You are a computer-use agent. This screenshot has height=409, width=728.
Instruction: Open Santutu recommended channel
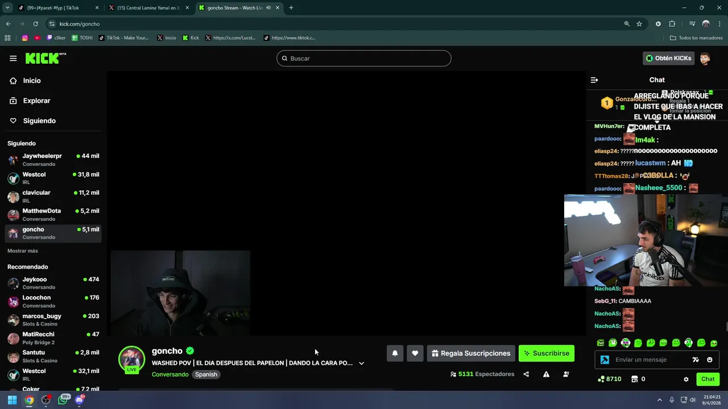click(53, 356)
